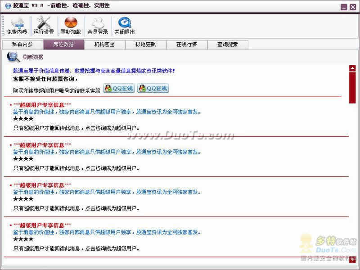360x270 pixels.
Task: Click the 关闭退出 exit icon
Action: pos(125,26)
